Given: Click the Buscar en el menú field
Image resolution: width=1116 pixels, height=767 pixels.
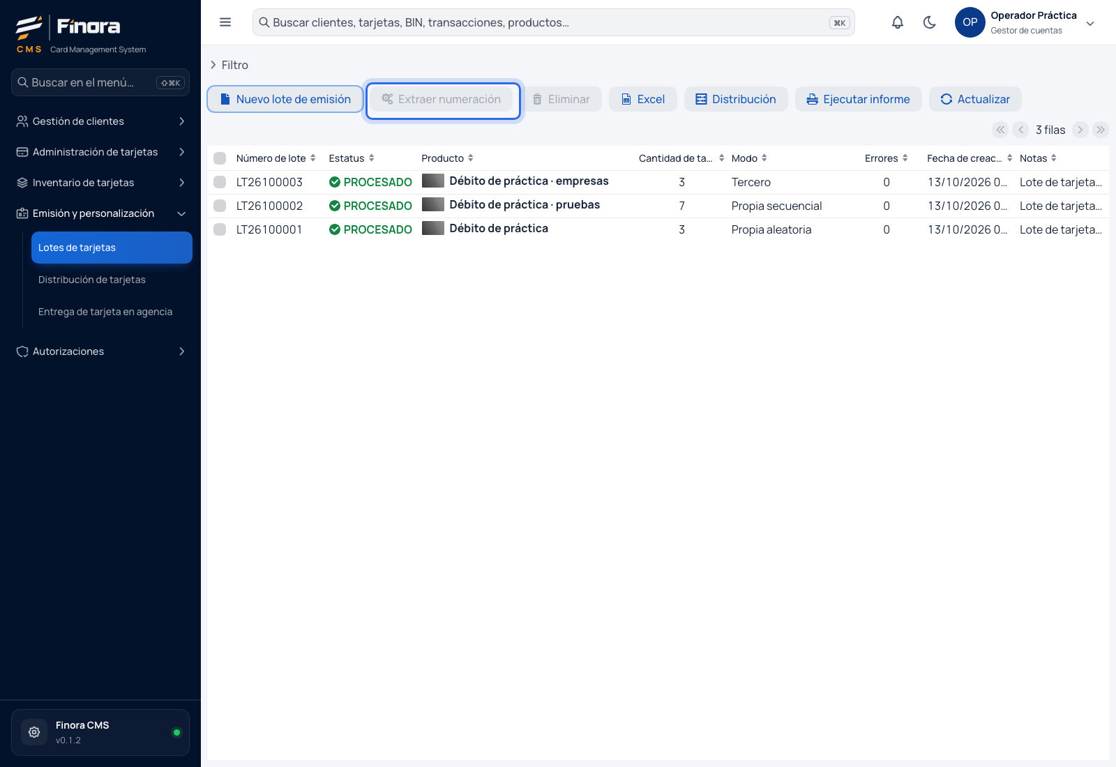Looking at the screenshot, I should pyautogui.click(x=100, y=82).
